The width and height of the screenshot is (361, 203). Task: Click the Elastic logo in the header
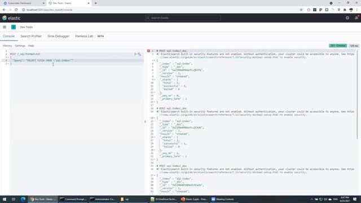11,18
